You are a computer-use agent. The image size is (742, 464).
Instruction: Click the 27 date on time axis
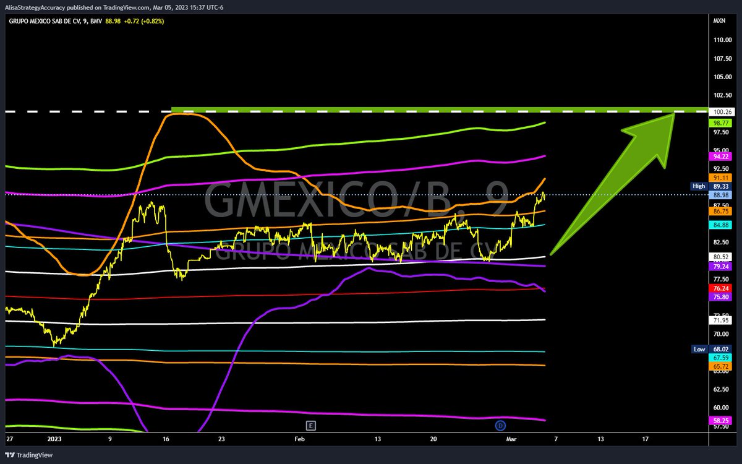[x=9, y=439]
